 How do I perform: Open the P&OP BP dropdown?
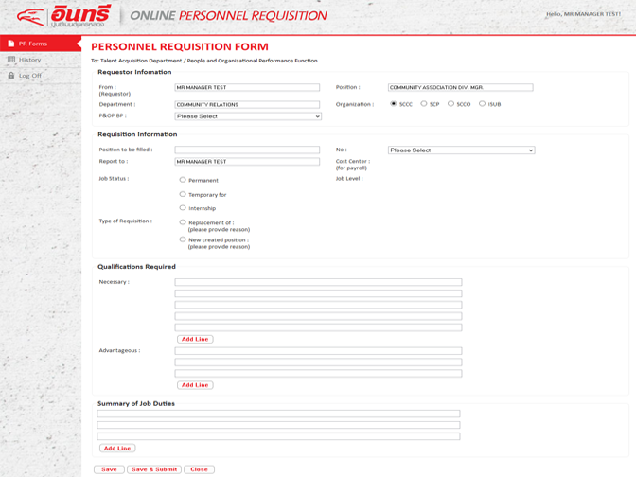coord(248,116)
